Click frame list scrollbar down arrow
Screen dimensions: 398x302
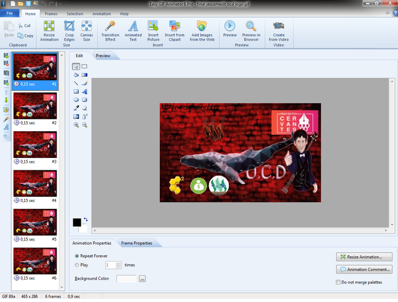click(x=62, y=287)
